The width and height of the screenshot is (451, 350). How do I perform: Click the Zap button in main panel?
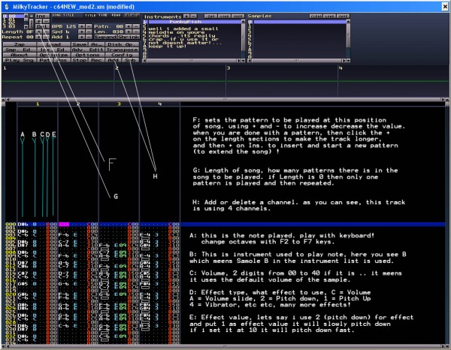coord(20,44)
